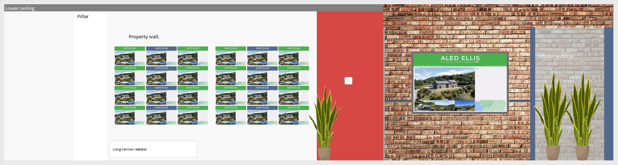Click the key logo beside the large ALED ELLIS title
Image resolution: width=618 pixels, height=165 pixels.
477,62
